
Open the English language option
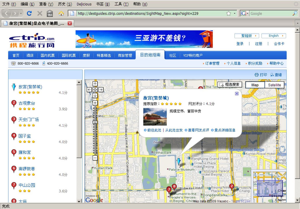click(x=274, y=36)
